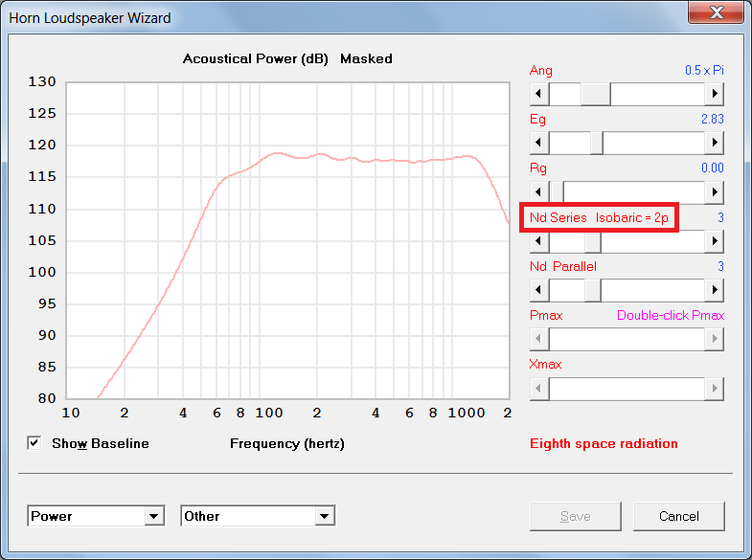This screenshot has width=752, height=560.
Task: Click the Nd Series slider thumb
Action: coord(593,241)
